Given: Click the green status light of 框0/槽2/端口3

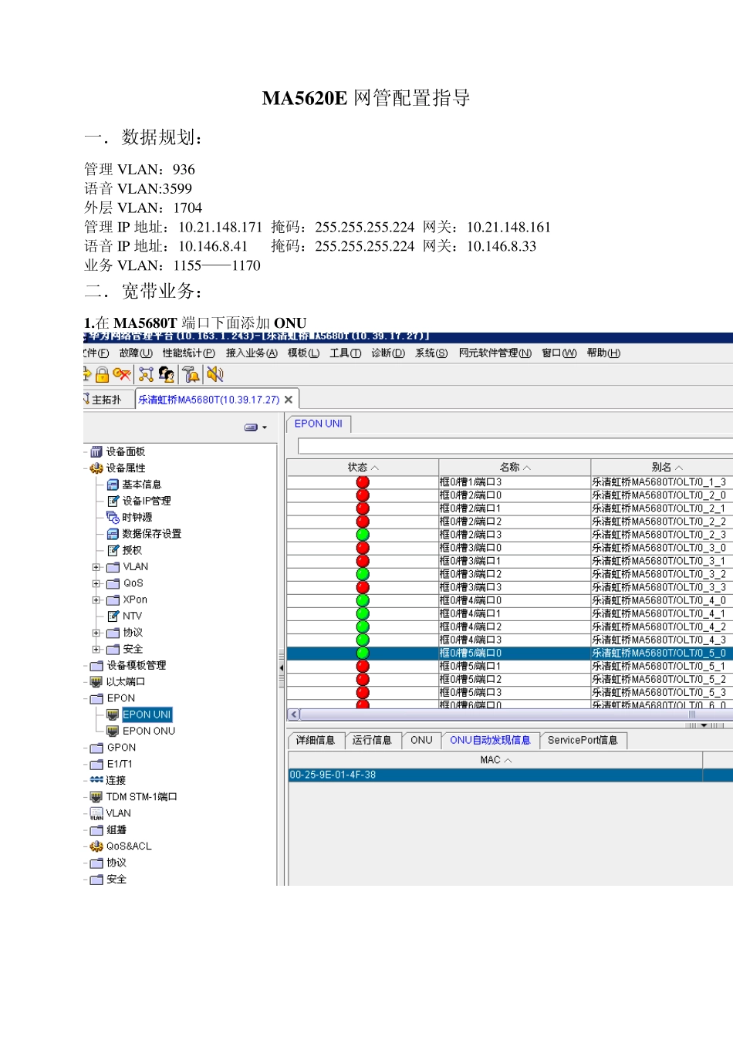Looking at the screenshot, I should coord(363,535).
